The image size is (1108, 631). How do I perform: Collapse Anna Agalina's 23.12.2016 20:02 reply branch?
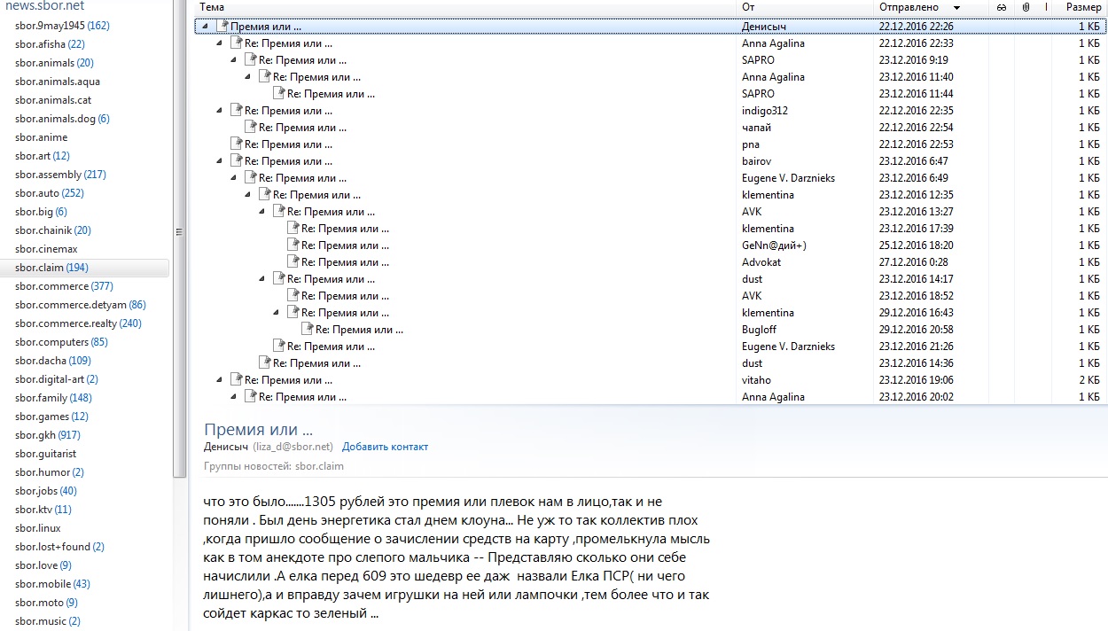[234, 397]
